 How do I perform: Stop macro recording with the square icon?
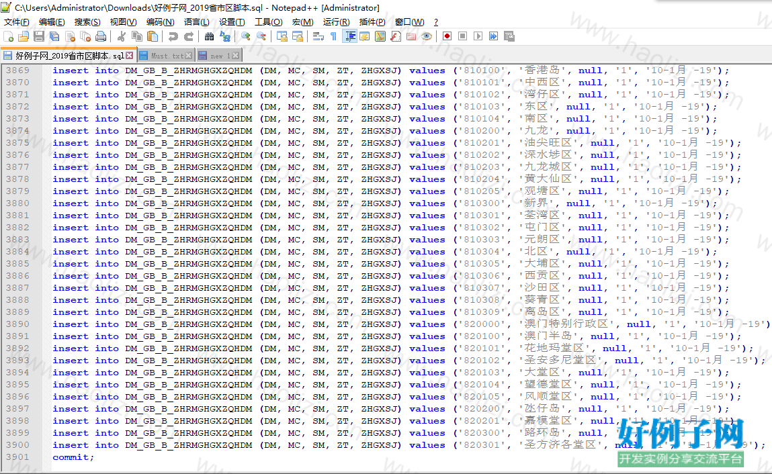coord(462,36)
